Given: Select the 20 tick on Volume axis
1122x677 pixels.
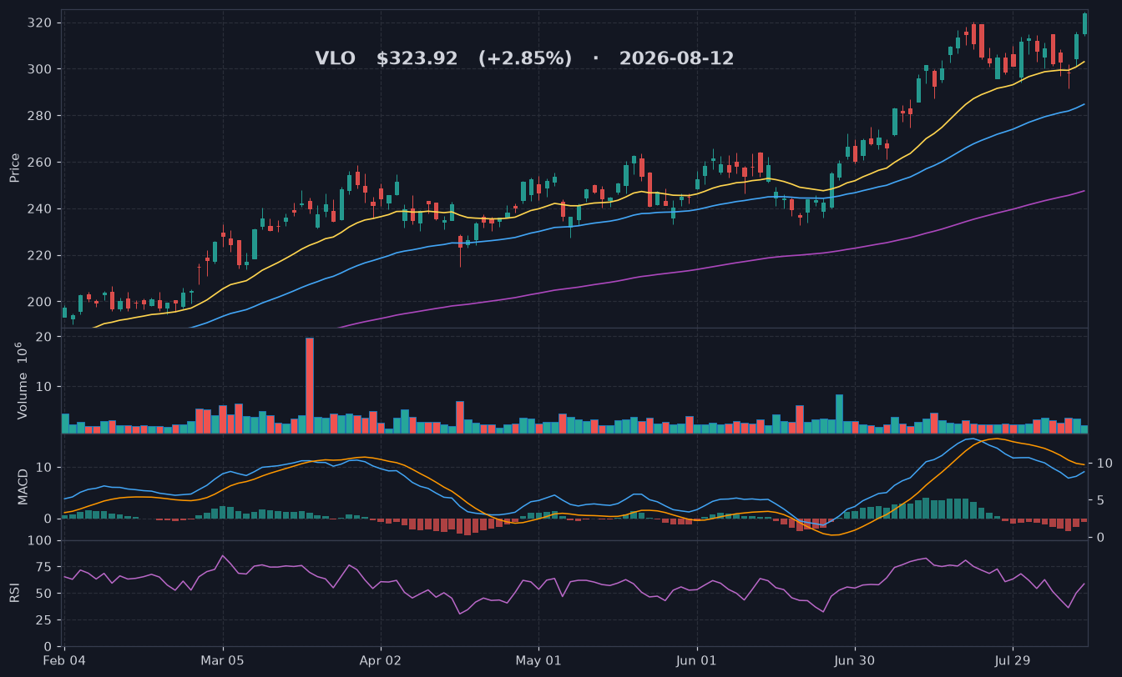Looking at the screenshot, I should pyautogui.click(x=45, y=337).
